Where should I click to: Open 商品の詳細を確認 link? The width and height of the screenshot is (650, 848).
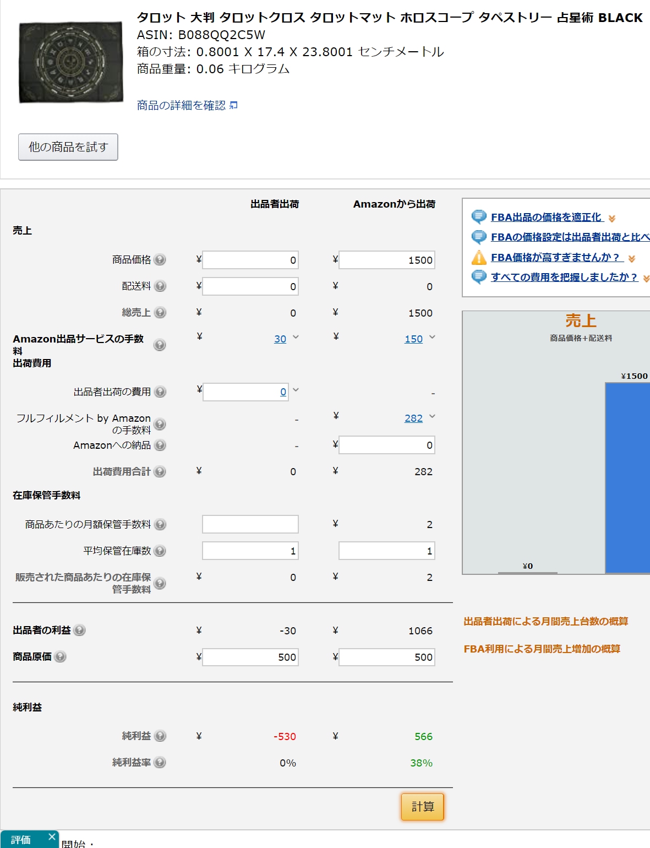(181, 105)
